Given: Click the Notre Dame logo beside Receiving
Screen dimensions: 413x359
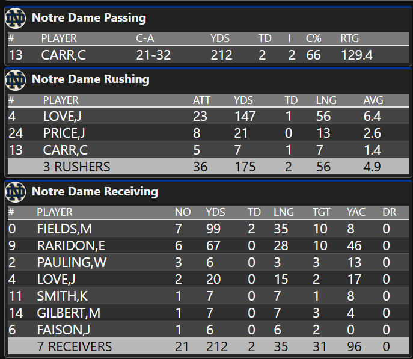Looking at the screenshot, I should [15, 192].
